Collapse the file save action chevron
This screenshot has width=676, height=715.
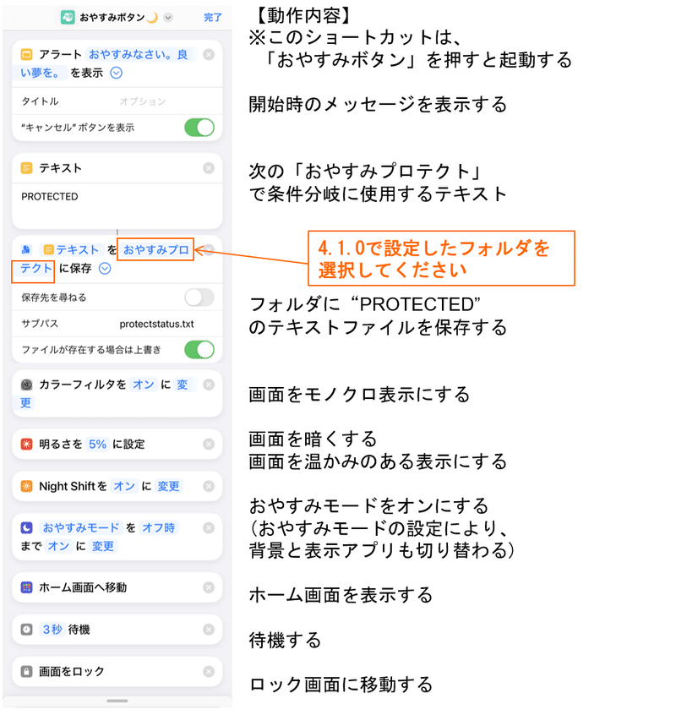(105, 269)
